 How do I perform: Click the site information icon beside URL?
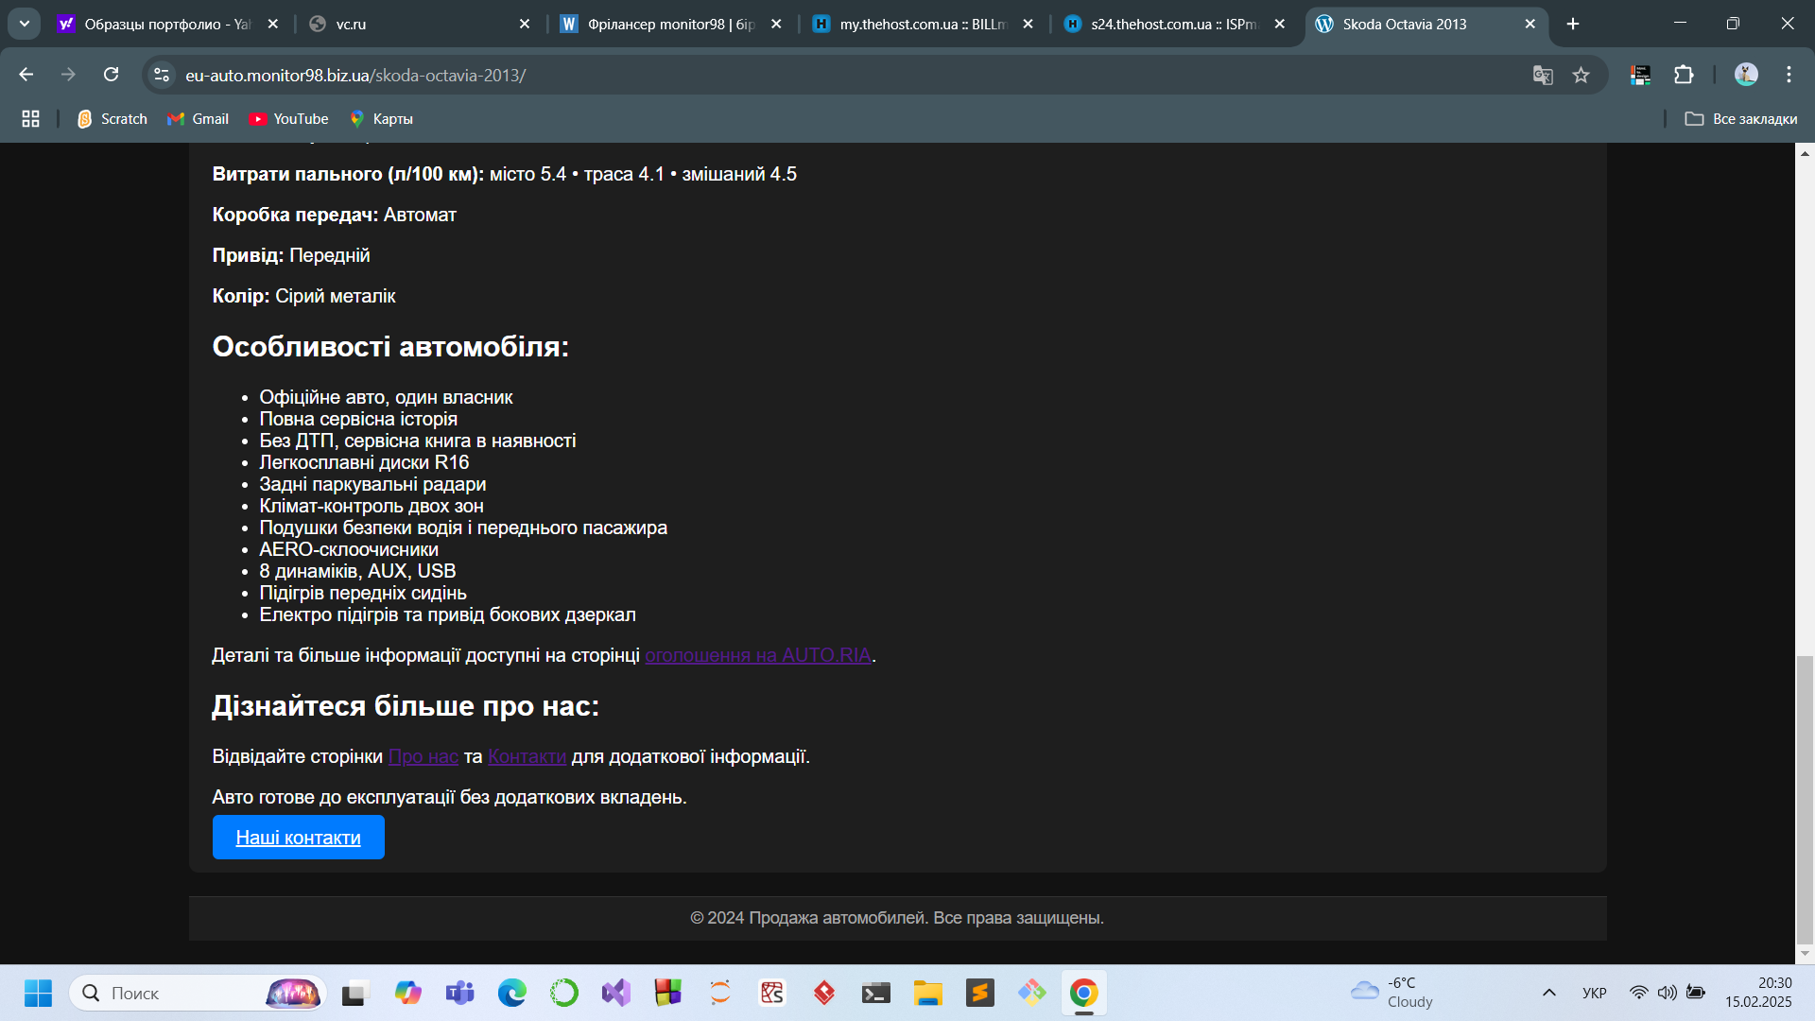tap(162, 75)
